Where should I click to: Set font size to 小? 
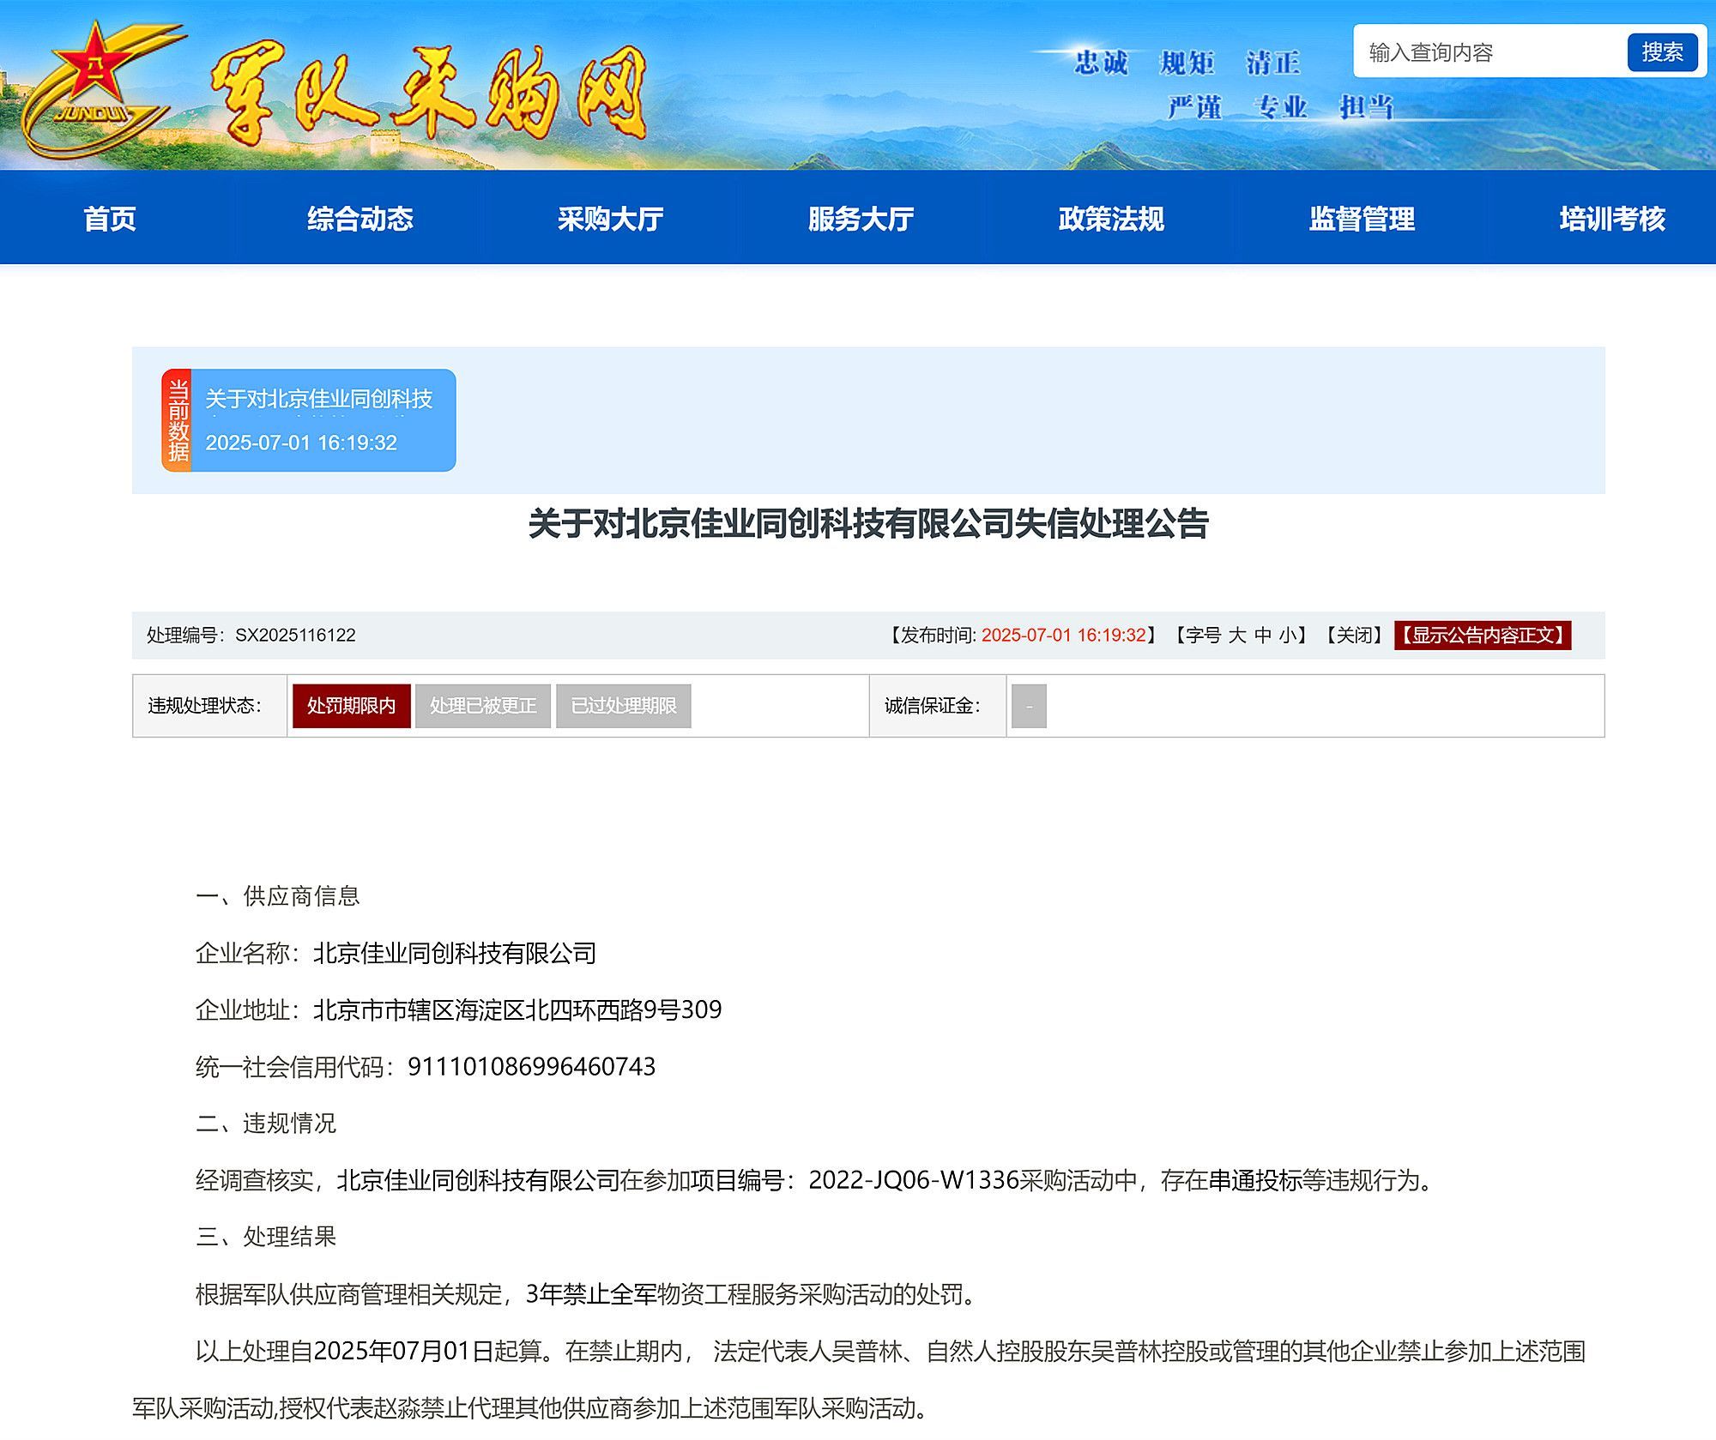click(1288, 635)
